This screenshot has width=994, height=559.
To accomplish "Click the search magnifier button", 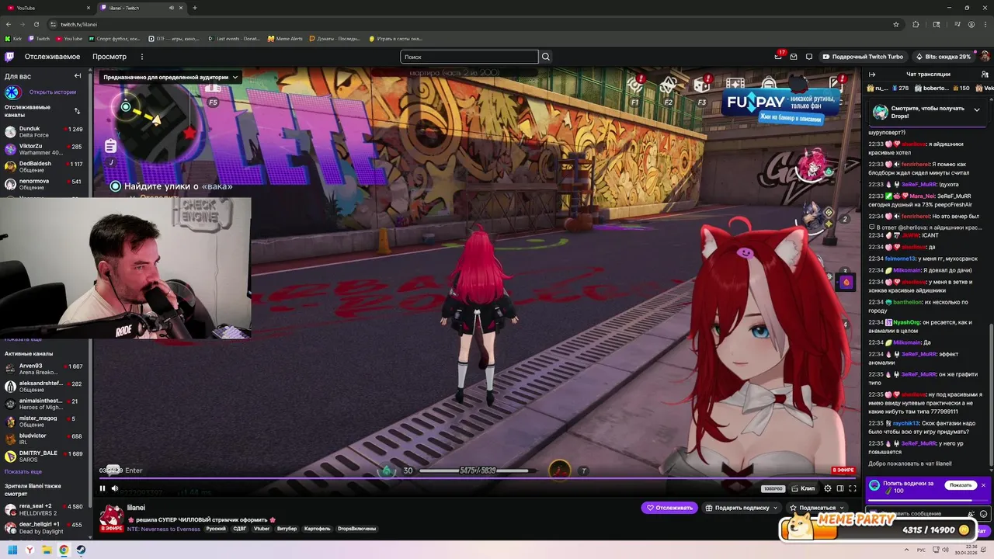I will pyautogui.click(x=546, y=57).
